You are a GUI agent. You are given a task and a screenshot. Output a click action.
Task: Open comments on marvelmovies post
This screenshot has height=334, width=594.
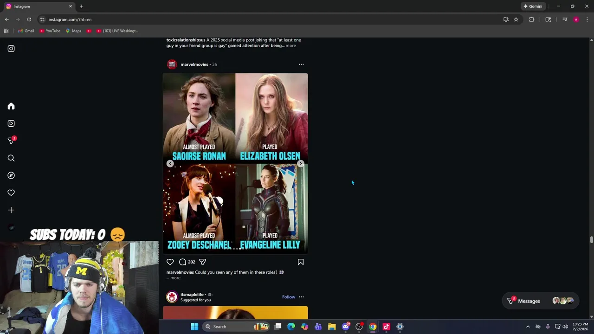(x=182, y=262)
